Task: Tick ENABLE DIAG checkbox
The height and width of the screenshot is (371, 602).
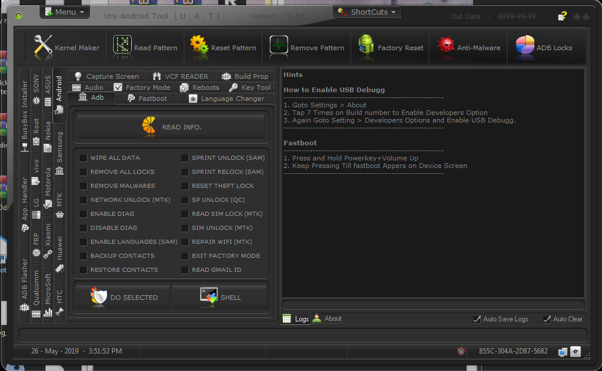Action: (83, 214)
